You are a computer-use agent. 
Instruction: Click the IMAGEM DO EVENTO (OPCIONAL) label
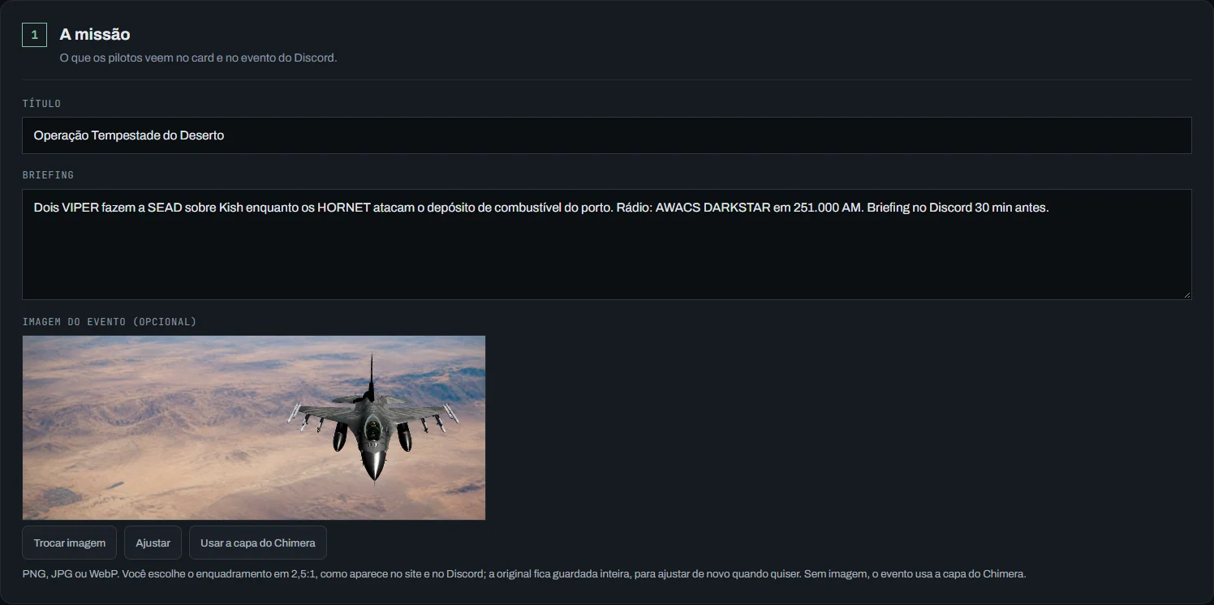pyautogui.click(x=110, y=322)
